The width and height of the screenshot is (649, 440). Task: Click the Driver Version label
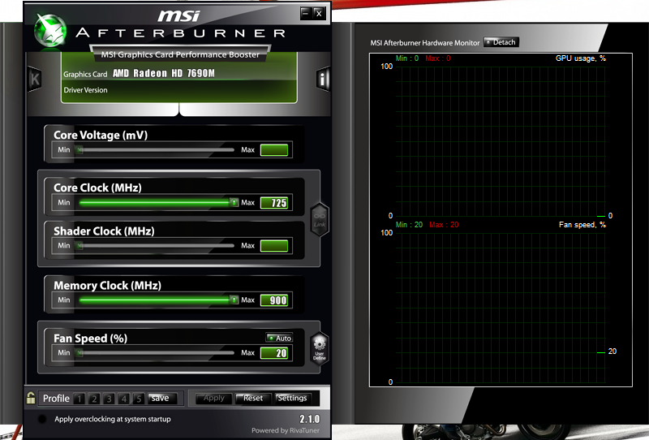point(85,90)
